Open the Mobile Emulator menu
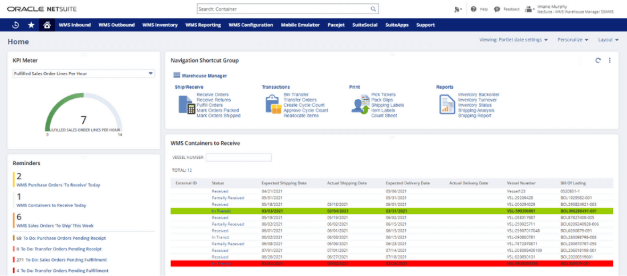Image resolution: width=627 pixels, height=276 pixels. coord(300,25)
